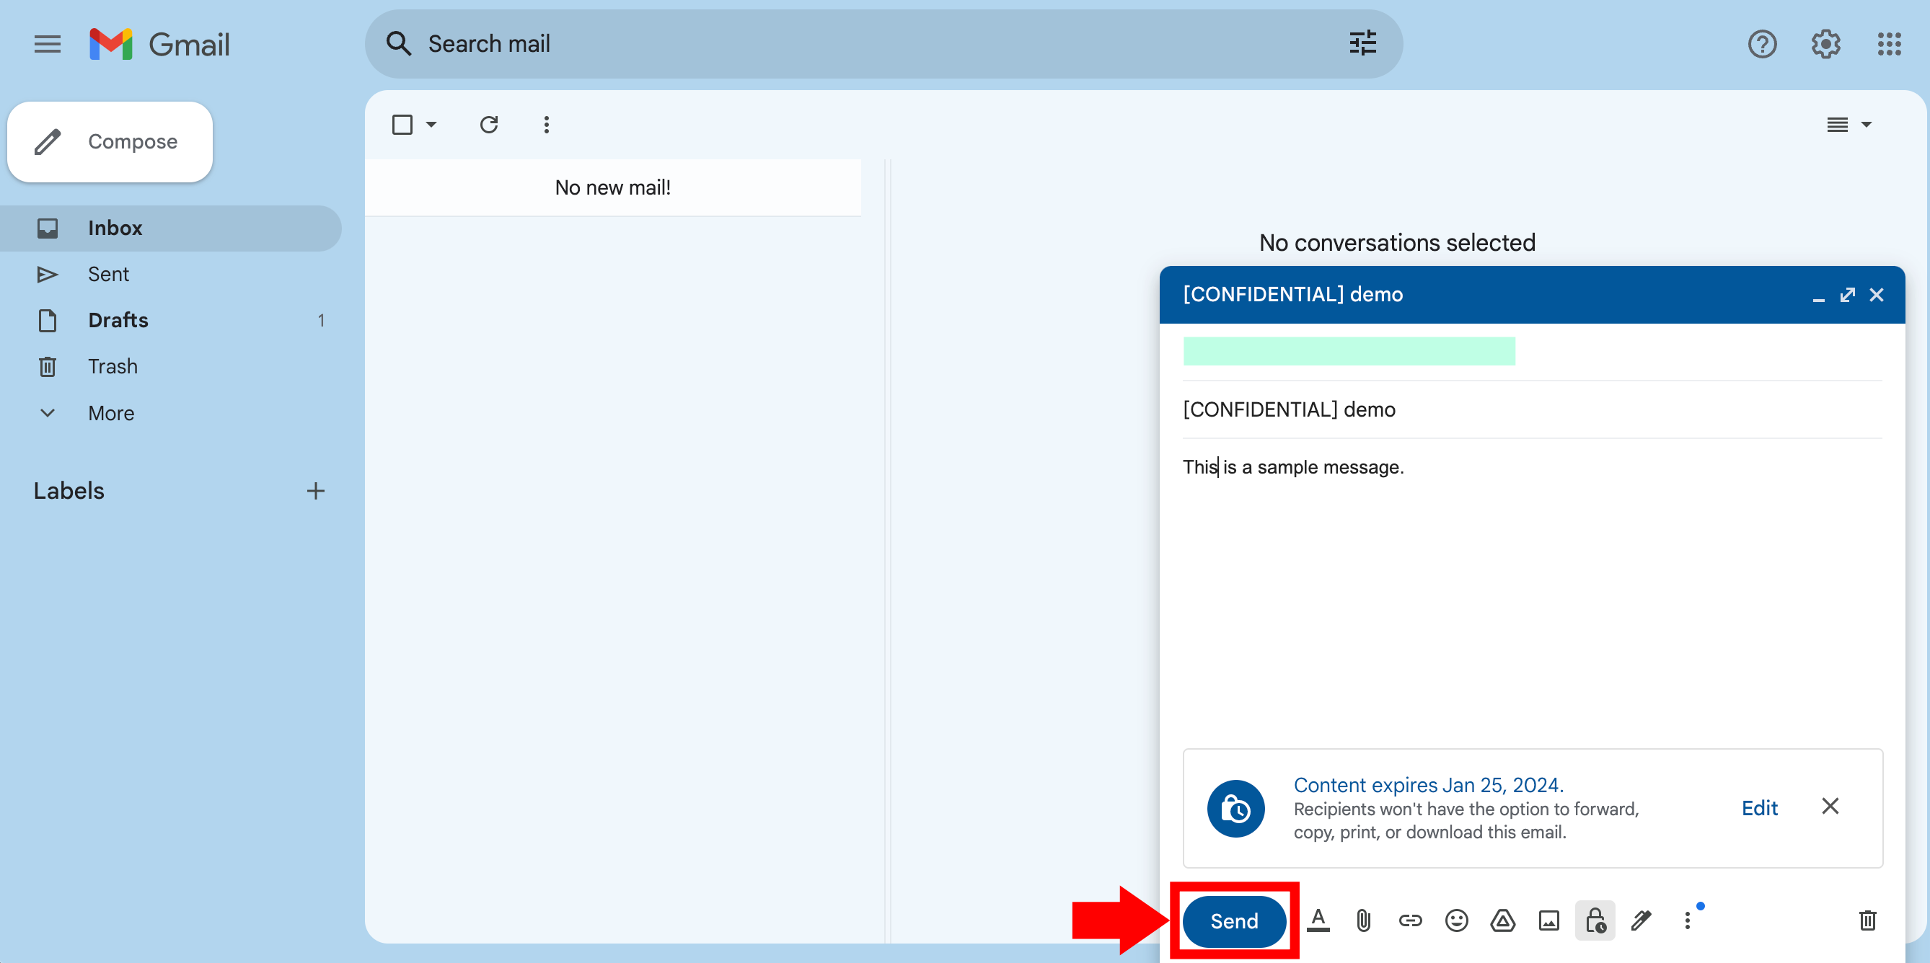Open the Drafts folder
1930x963 pixels.
click(118, 321)
